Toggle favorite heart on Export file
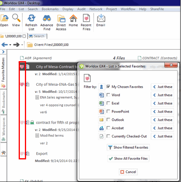181x182 pixels. (22, 154)
